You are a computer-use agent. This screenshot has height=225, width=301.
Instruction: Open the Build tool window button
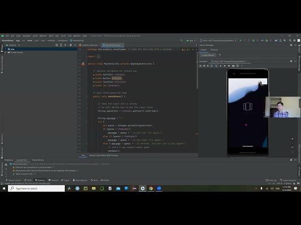tap(94, 180)
